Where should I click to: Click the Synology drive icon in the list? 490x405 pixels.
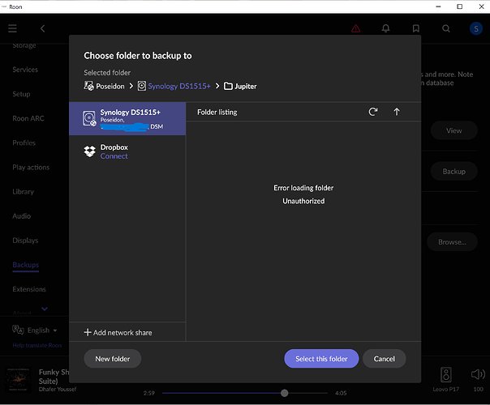tap(89, 118)
